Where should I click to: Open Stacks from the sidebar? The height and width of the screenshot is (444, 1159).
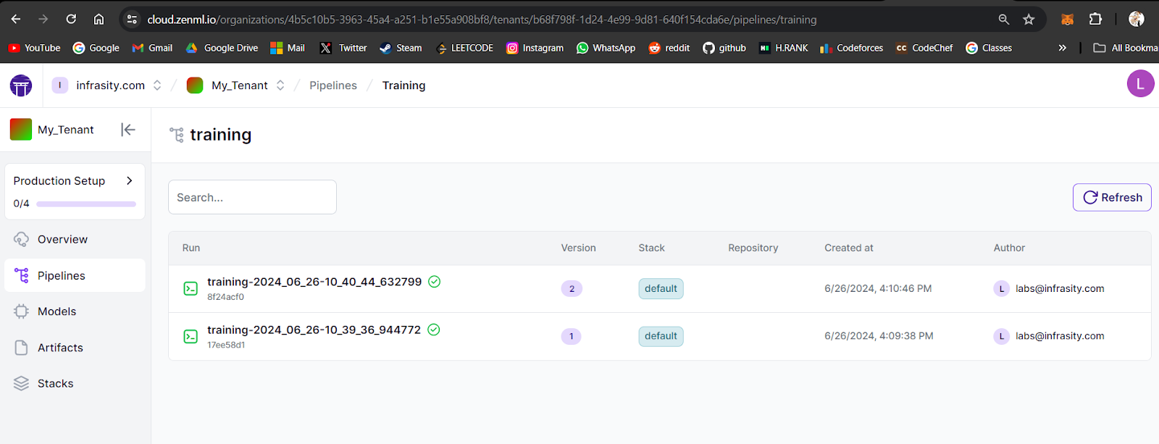click(x=55, y=384)
